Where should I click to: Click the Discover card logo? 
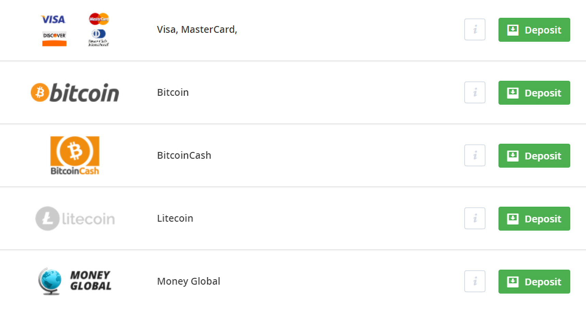[x=54, y=38]
